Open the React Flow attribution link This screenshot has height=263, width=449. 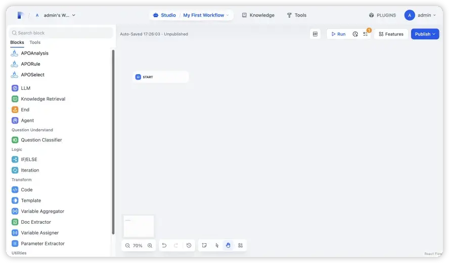click(x=433, y=254)
